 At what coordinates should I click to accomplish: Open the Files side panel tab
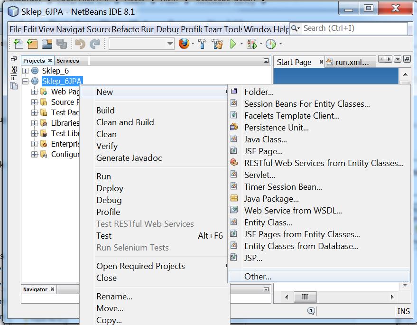click(x=14, y=78)
